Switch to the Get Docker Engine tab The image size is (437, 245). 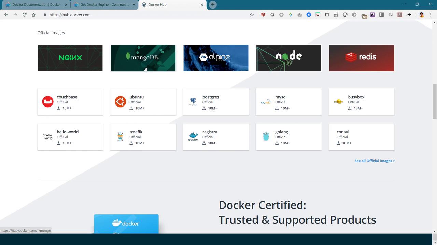click(x=104, y=5)
